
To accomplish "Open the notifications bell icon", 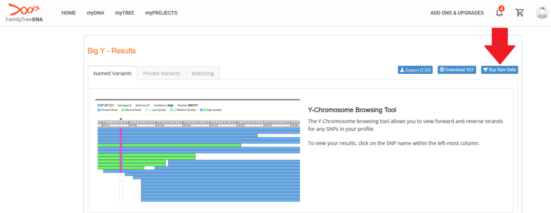I will (x=499, y=13).
